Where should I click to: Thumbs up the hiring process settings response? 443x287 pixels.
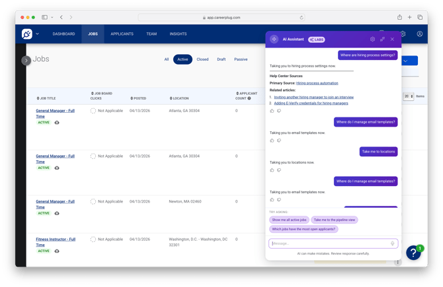(272, 111)
